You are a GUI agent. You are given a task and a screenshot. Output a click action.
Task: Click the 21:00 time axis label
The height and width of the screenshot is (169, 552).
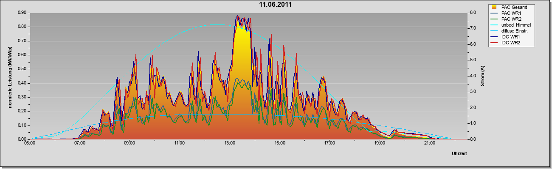(430, 144)
